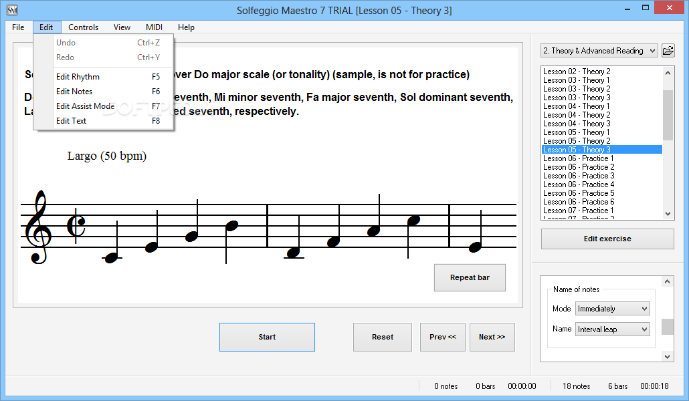This screenshot has width=689, height=401.
Task: Click the 00:00:18 duration in status bar
Action: pyautogui.click(x=654, y=386)
